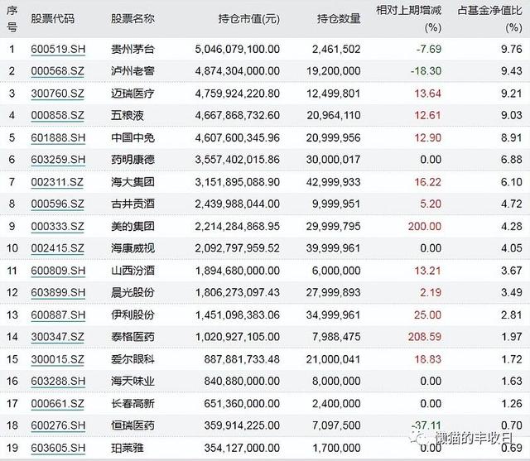Click holding quantity 30,000,017
The image size is (530, 461).
click(x=333, y=160)
